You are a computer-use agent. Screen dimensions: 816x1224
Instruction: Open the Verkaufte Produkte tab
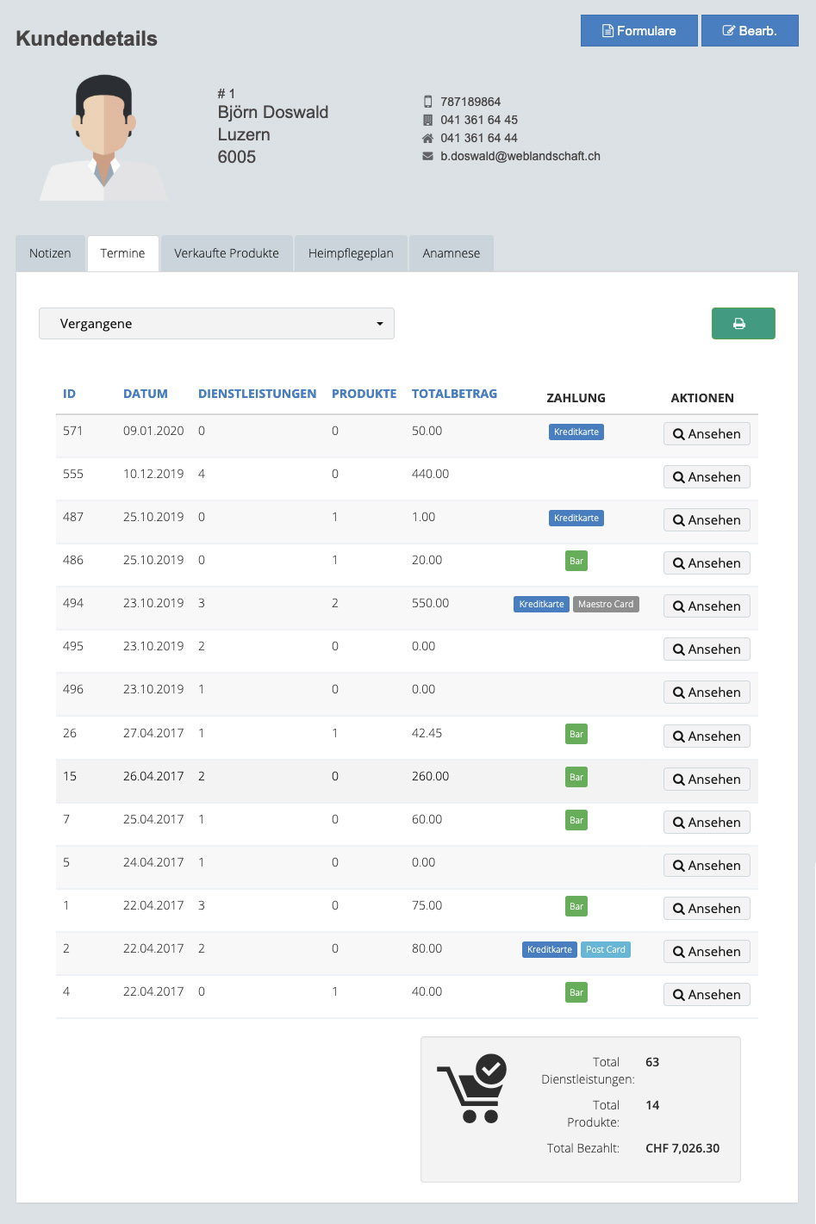226,253
